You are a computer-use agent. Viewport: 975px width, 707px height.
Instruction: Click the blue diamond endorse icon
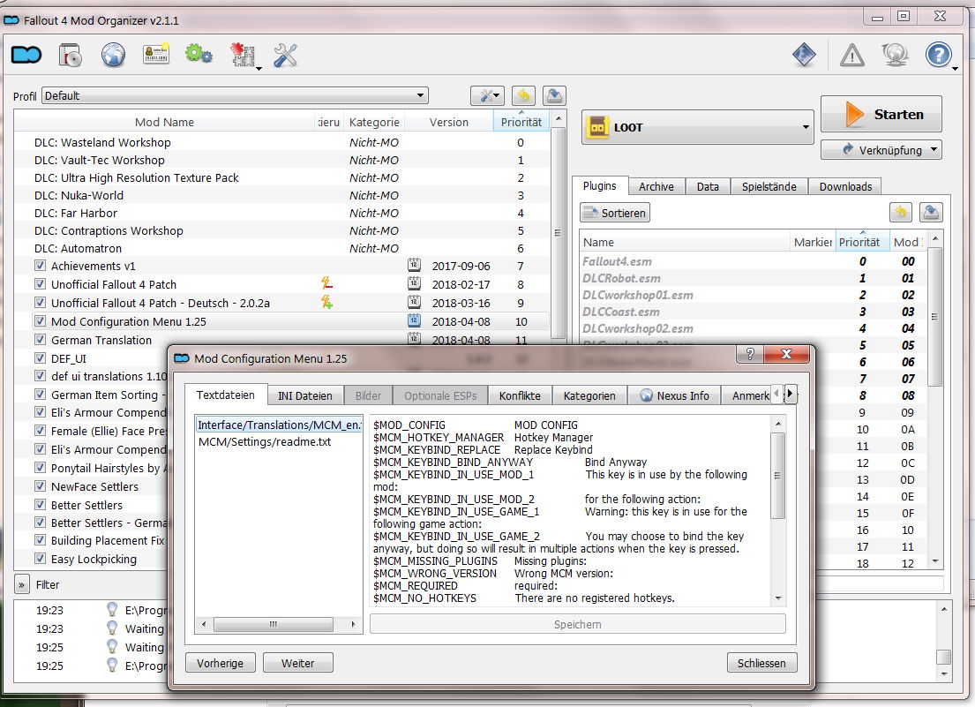(x=804, y=55)
